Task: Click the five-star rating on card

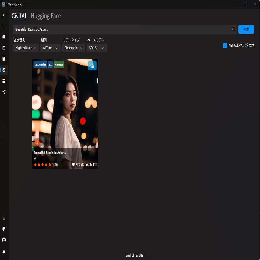Action: 43,164
